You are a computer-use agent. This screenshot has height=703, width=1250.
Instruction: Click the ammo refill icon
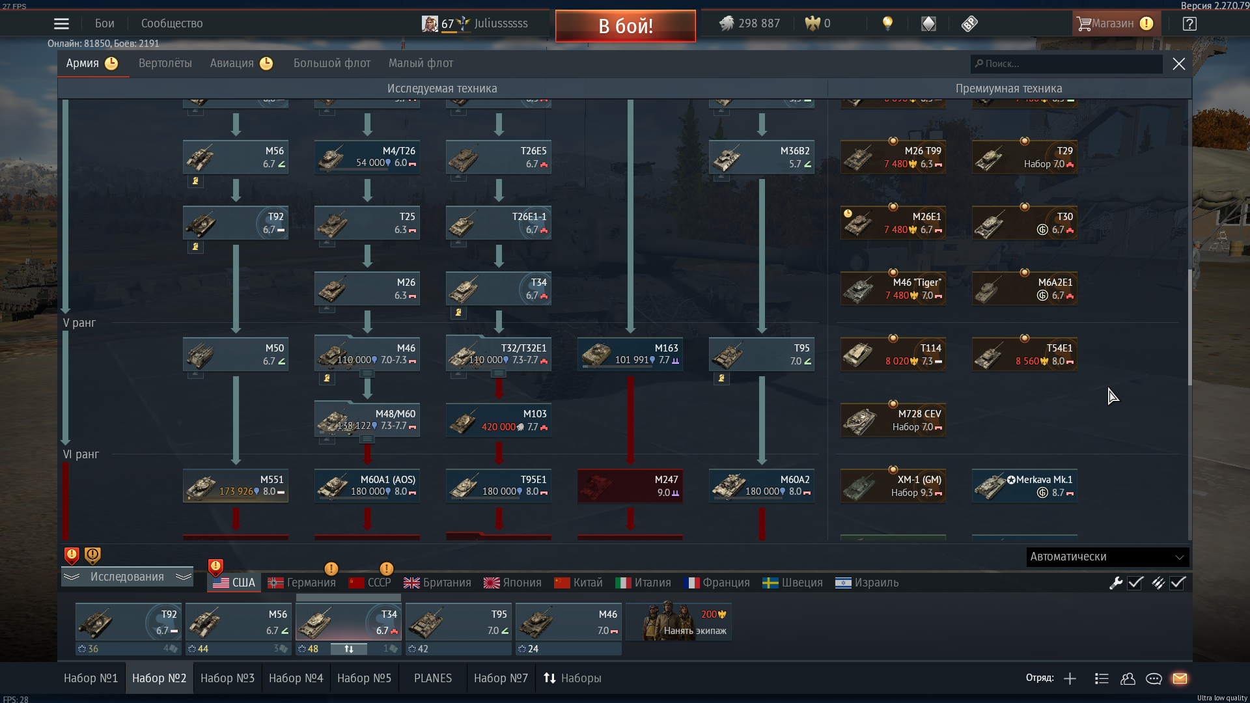pos(1158,583)
